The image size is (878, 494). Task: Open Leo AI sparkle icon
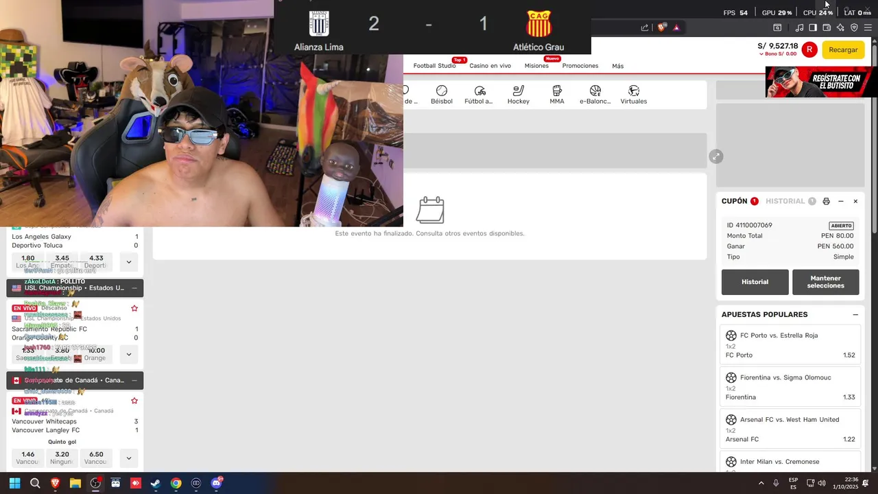point(840,27)
